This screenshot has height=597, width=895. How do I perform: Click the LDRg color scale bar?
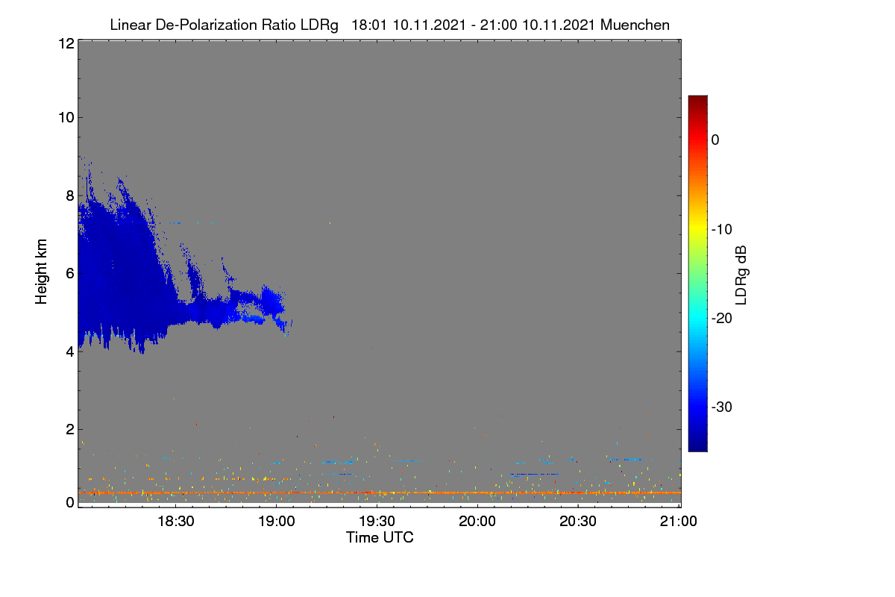click(x=697, y=273)
